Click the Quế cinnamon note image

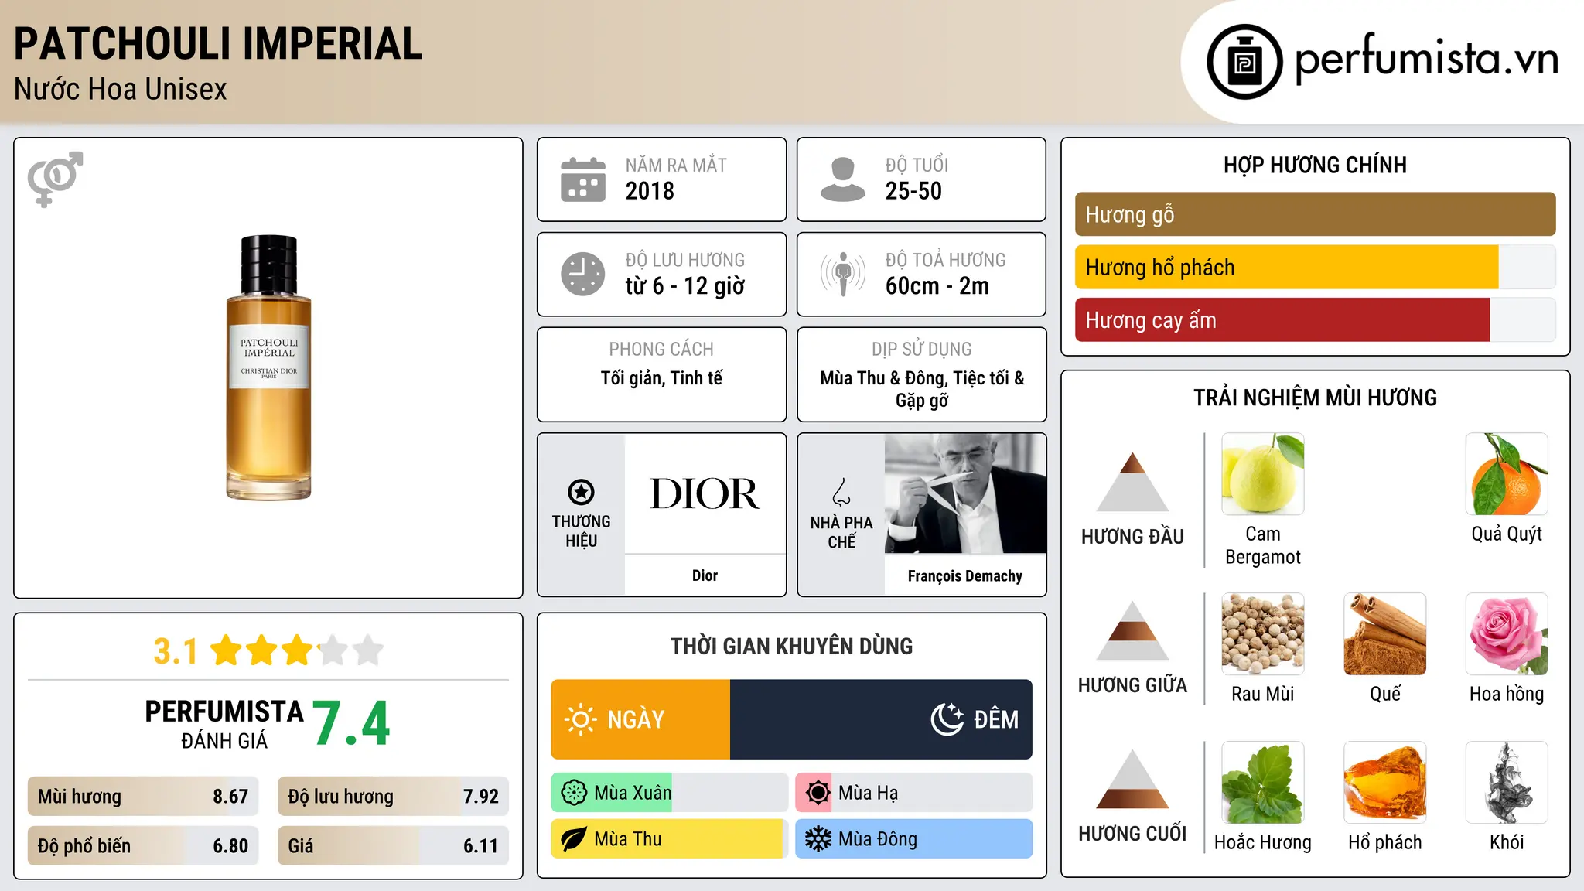pyautogui.click(x=1385, y=634)
